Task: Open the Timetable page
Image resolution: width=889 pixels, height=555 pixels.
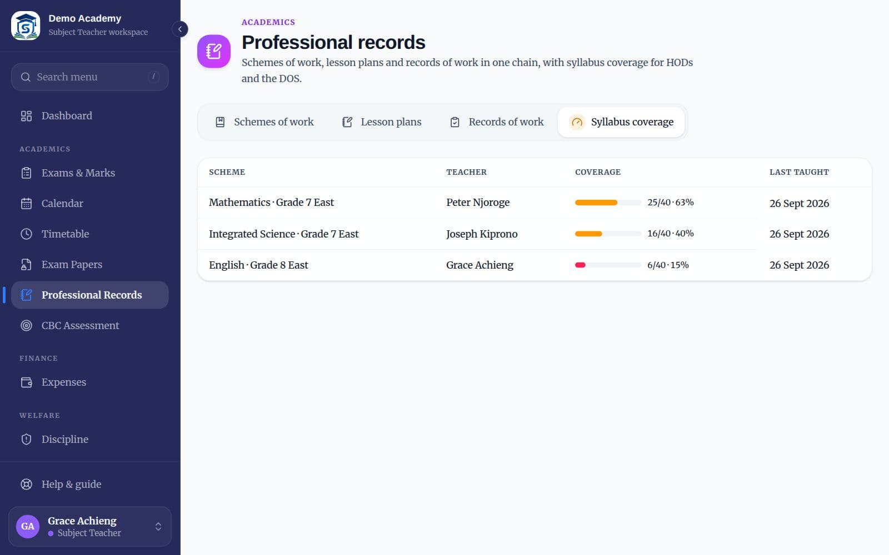Action: click(x=89, y=234)
